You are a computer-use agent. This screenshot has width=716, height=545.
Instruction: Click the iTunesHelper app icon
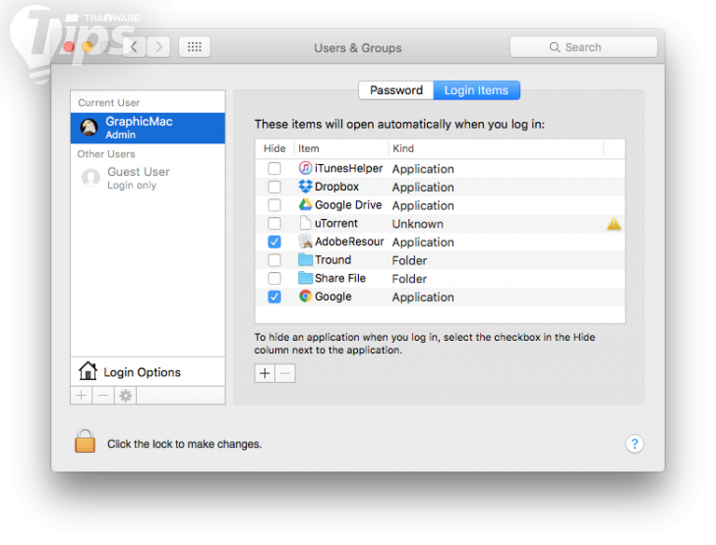(305, 168)
